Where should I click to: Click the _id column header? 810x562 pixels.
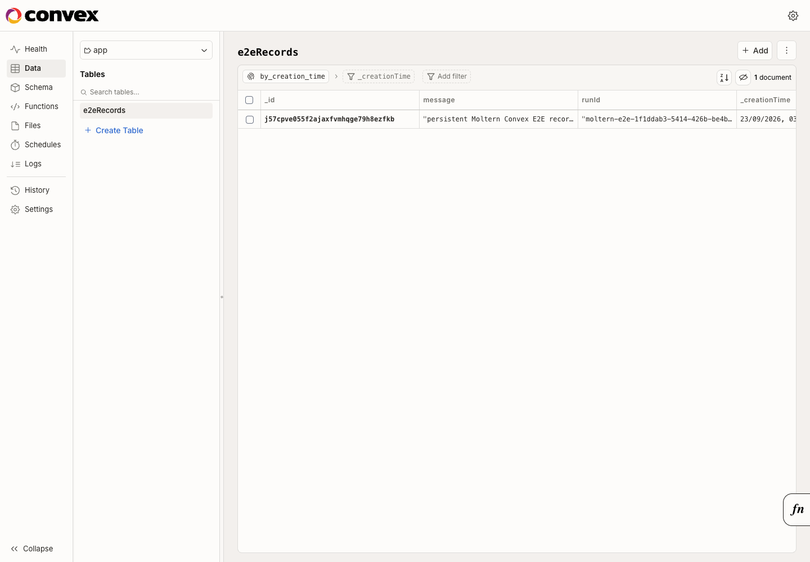pyautogui.click(x=340, y=100)
